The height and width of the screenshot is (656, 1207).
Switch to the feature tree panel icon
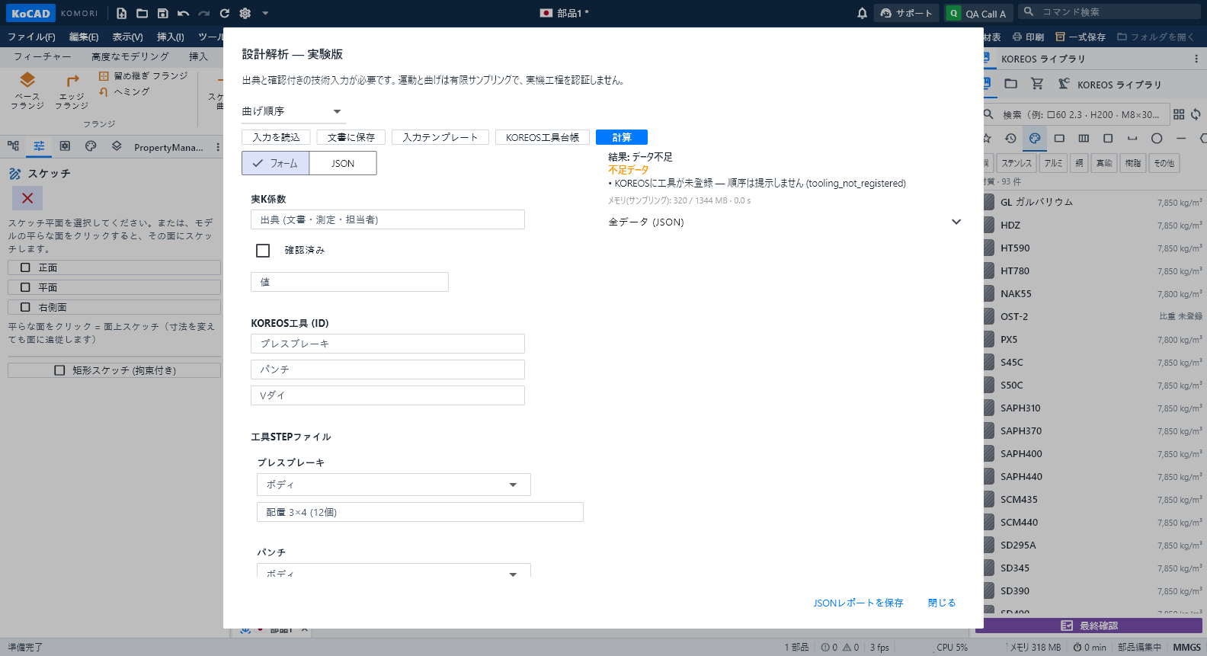[x=13, y=146]
